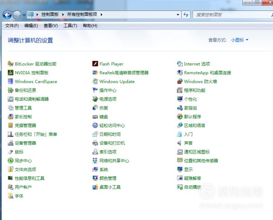Open the 轻松访问中心 icon
This screenshot has width=273, height=220.
click(x=95, y=125)
